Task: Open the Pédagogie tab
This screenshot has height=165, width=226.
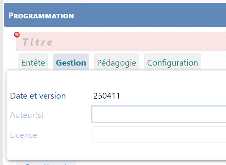Action: click(116, 63)
